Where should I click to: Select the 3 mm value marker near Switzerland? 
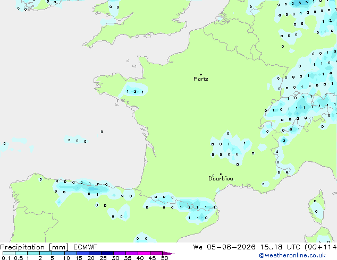pos(284,141)
